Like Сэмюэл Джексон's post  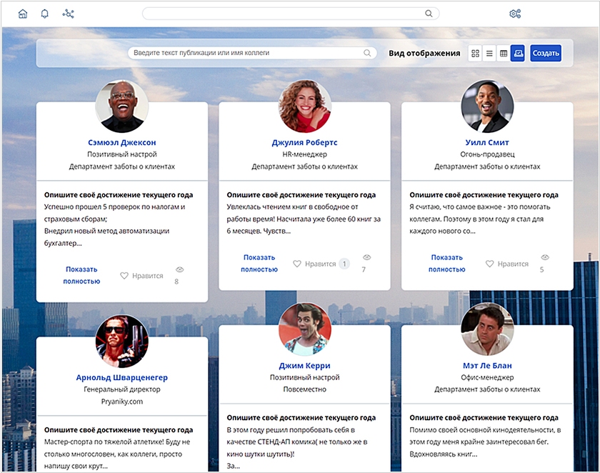tap(141, 276)
